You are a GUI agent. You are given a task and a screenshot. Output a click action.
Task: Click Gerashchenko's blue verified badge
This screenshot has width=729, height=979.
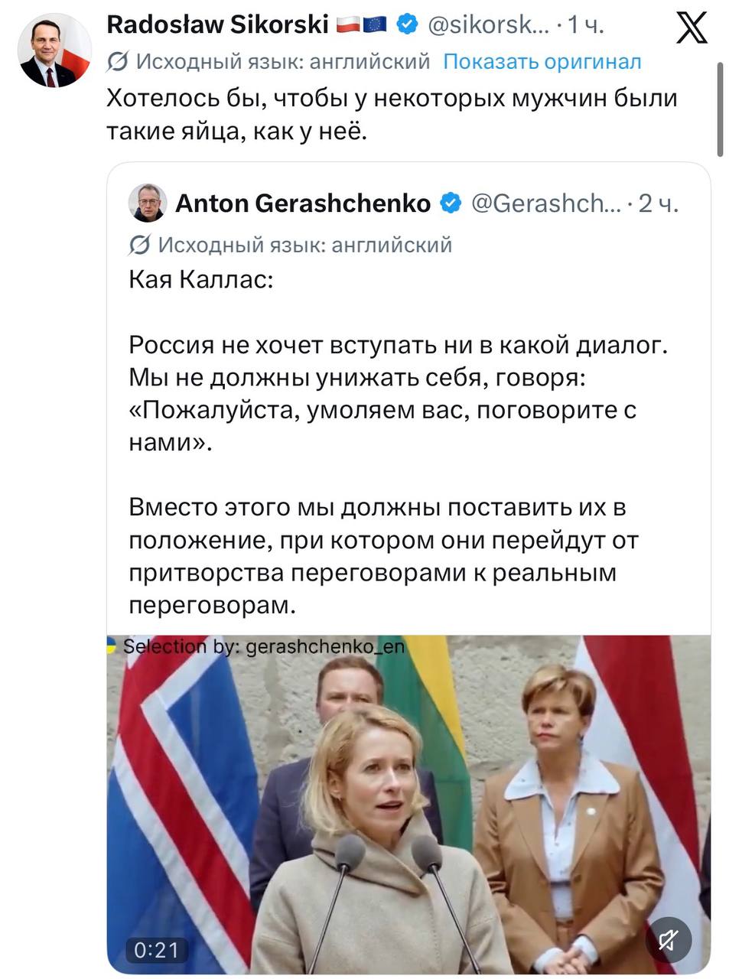coord(451,203)
